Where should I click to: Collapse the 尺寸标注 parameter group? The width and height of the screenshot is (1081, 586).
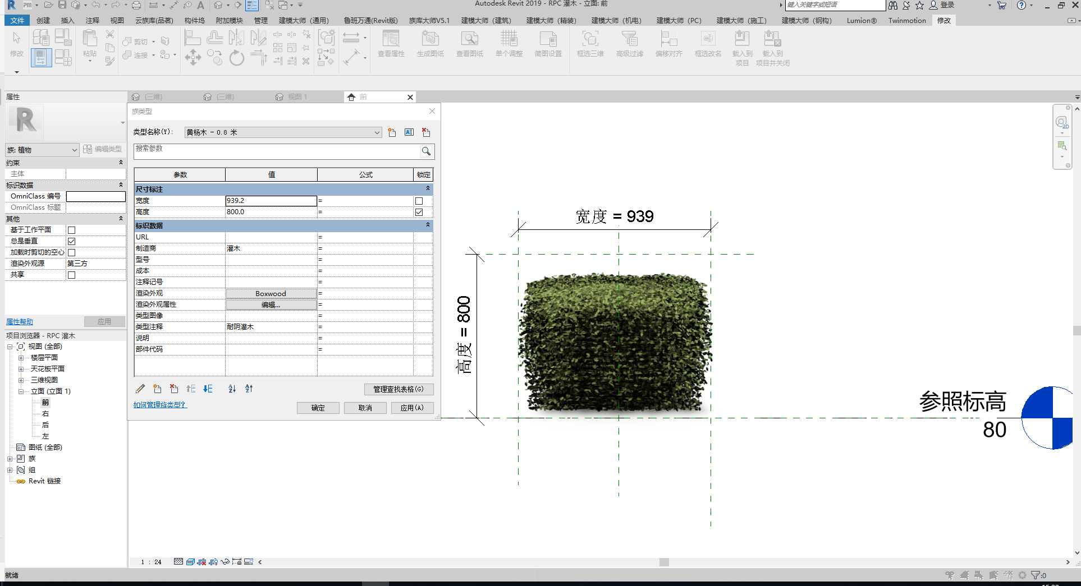coord(428,189)
